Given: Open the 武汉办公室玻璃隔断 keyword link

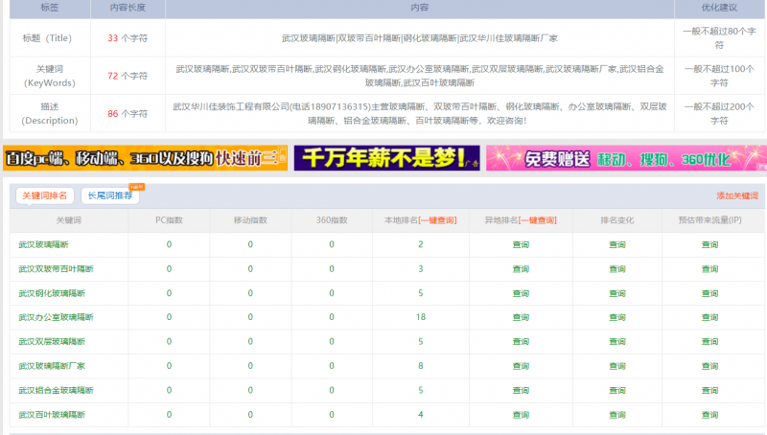Looking at the screenshot, I should coord(56,317).
